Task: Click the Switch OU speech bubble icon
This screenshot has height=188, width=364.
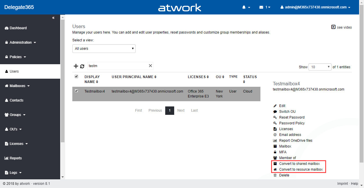Action: [275, 112]
